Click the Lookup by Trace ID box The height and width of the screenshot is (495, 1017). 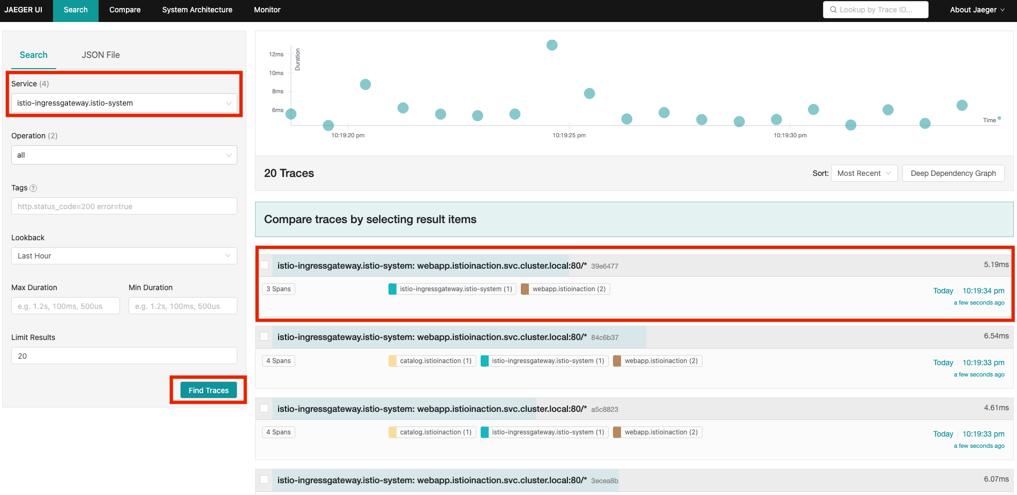click(x=876, y=10)
